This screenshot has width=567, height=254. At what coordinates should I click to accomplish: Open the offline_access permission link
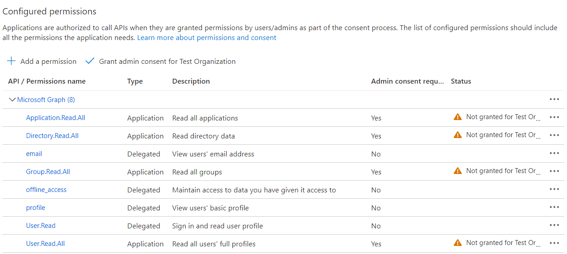tap(46, 190)
